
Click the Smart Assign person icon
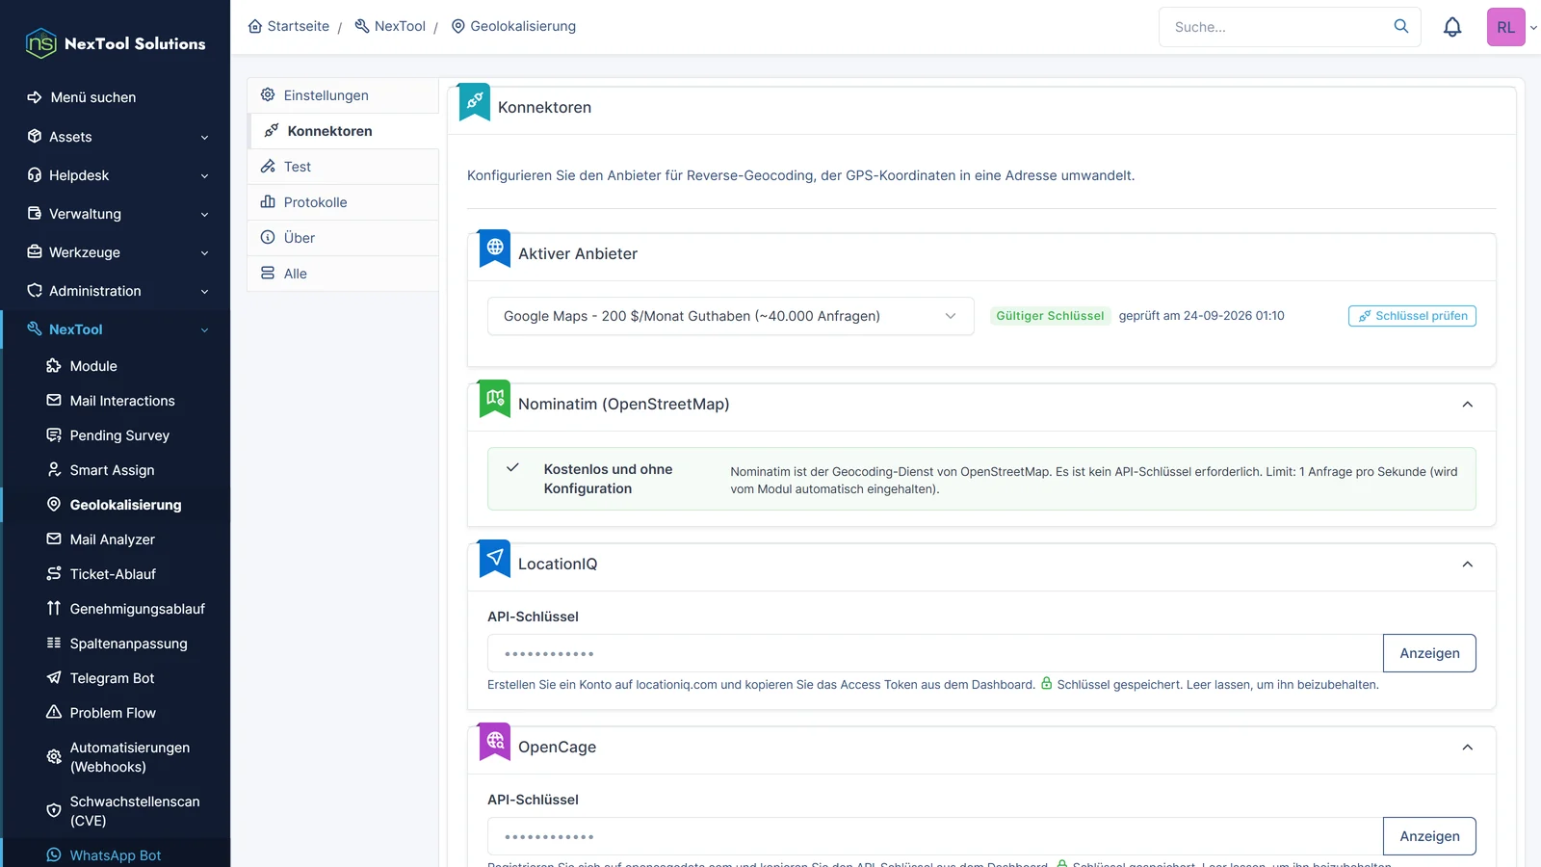click(x=54, y=470)
